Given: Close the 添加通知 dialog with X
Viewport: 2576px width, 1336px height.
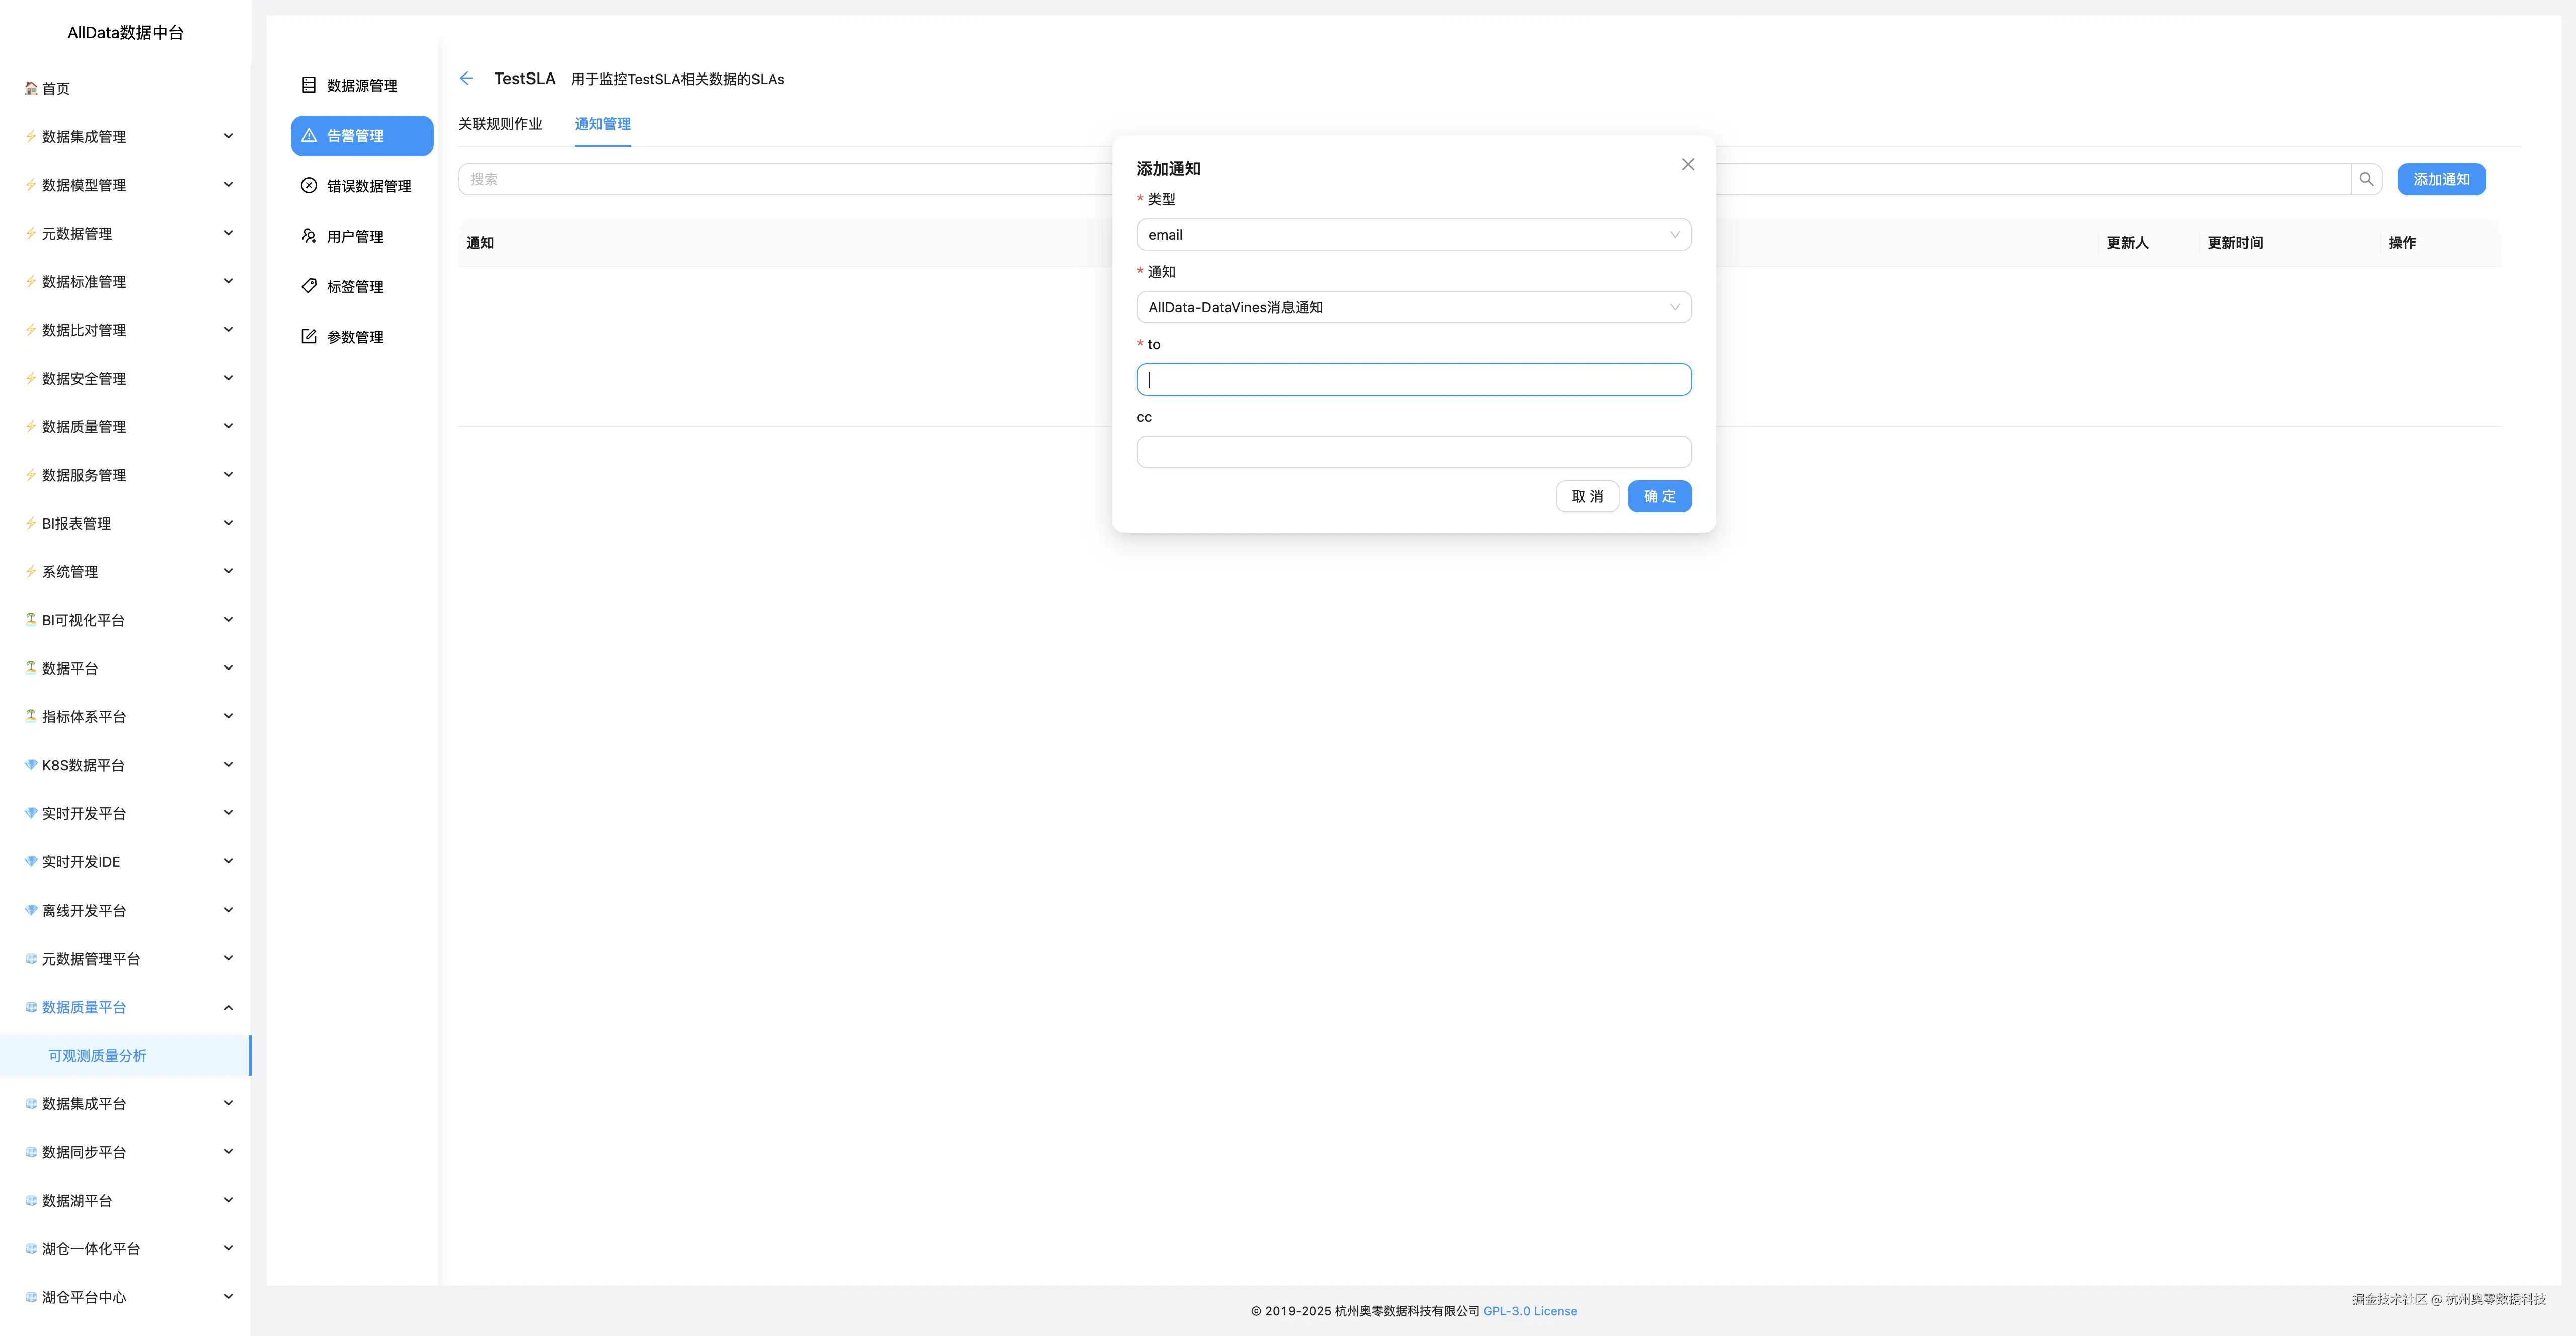Looking at the screenshot, I should [1687, 164].
